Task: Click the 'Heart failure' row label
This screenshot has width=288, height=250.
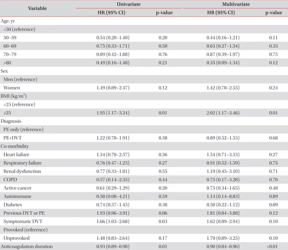Action: (x=16, y=155)
